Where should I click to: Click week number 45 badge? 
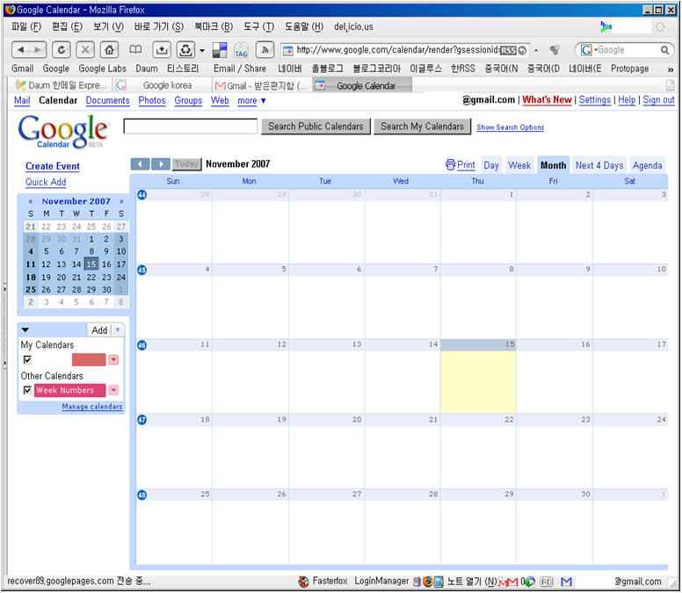(141, 270)
